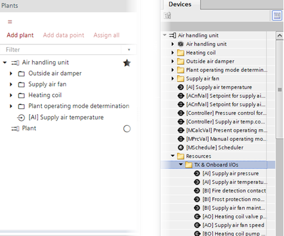
Task: Click the Resources folder icon
Action: 181,156
